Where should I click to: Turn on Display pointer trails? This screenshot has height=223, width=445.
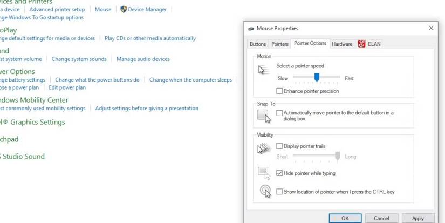coord(279,146)
